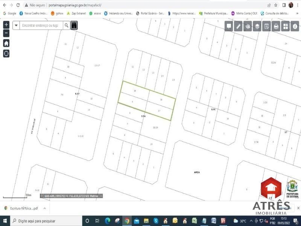Open the Portal Goiânia bookmark
This screenshot has width=301, height=226.
[150, 13]
